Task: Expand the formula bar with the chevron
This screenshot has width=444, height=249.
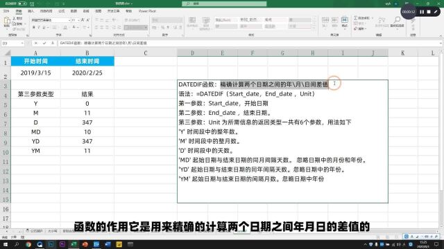Action: [x=441, y=43]
